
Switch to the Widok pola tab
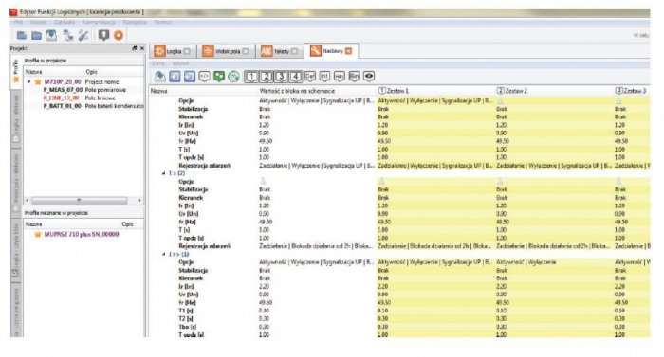click(x=226, y=51)
